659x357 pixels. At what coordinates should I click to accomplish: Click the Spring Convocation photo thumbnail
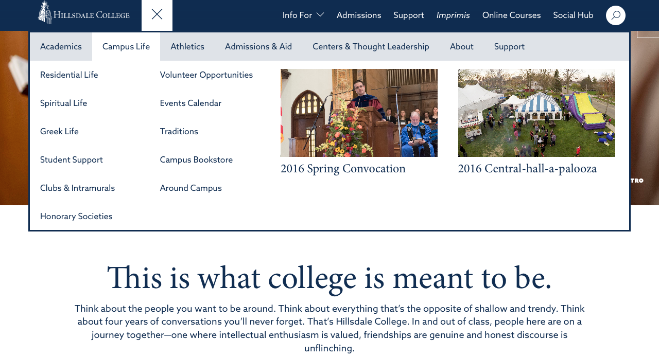coord(359,113)
